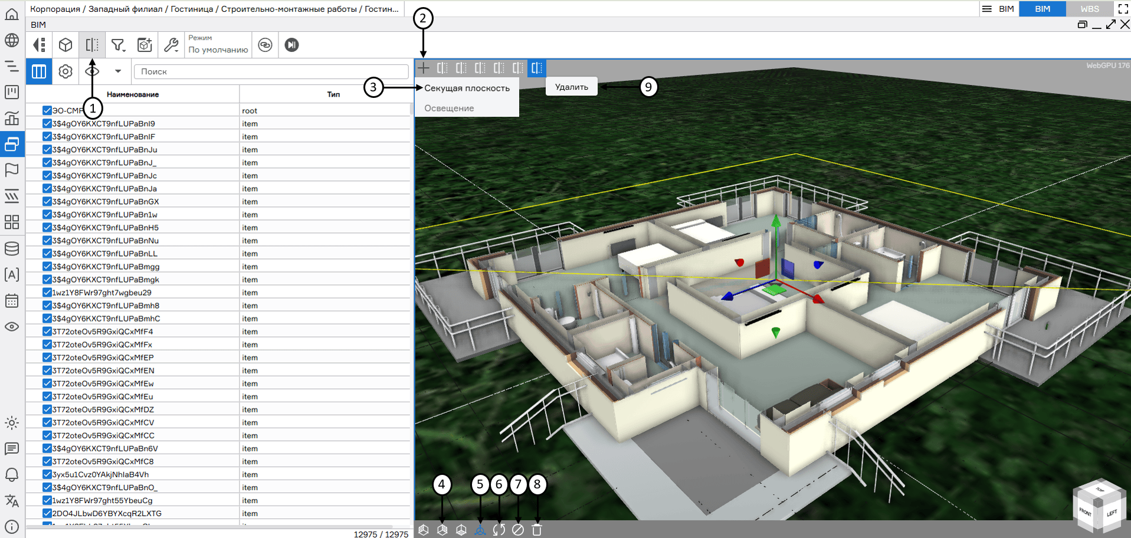Click the Удалить button
The width and height of the screenshot is (1131, 538).
click(571, 87)
